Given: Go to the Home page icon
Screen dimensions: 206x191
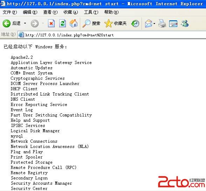Looking at the screenshot, I should [x=74, y=23].
